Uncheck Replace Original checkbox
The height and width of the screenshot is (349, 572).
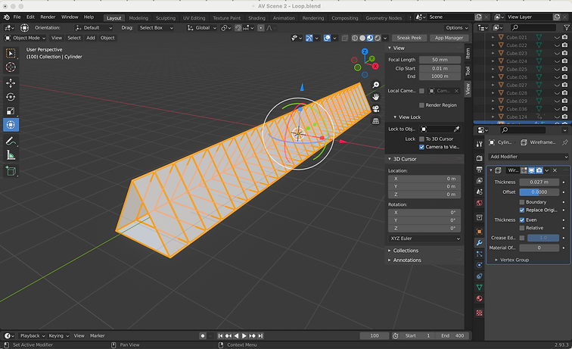click(x=522, y=210)
